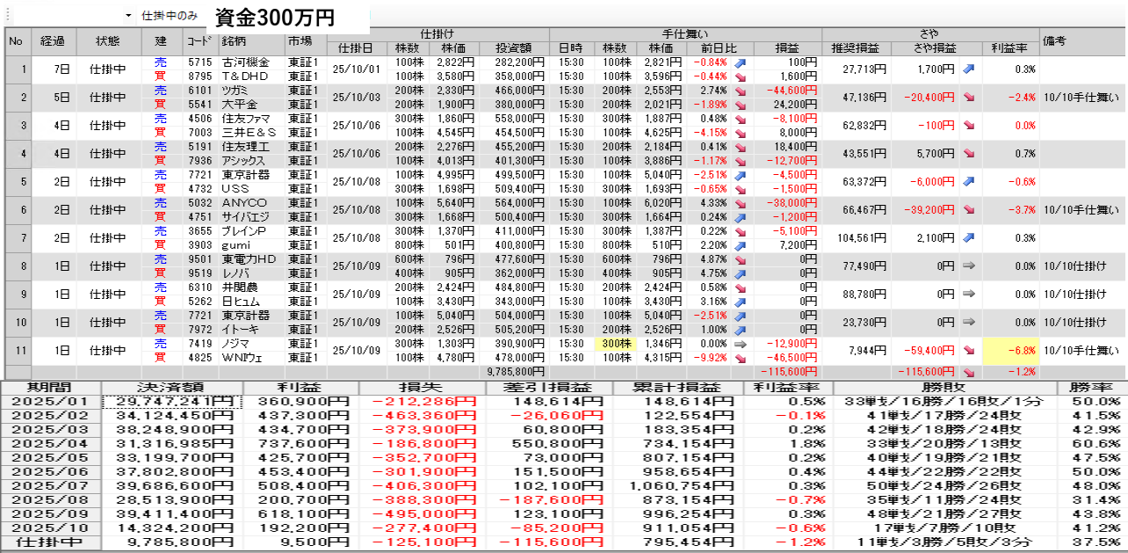Click red arrow next to WNIウェ -9.92%

coord(739,358)
